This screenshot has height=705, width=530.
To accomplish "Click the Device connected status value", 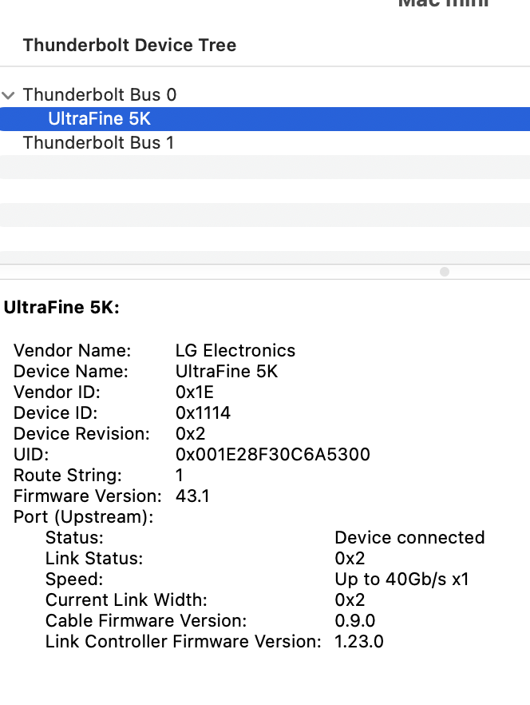I will tap(409, 538).
